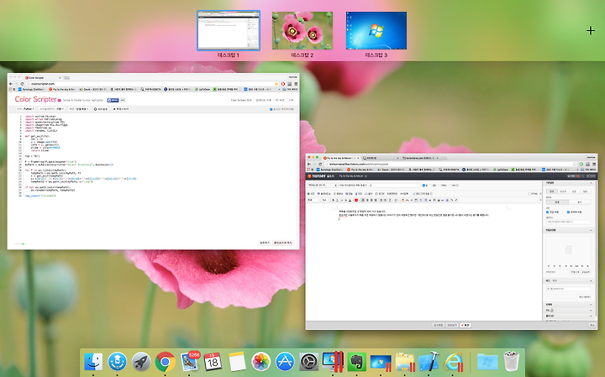Toggle the HTML checkbox in editor
The image size is (605, 377).
tap(529, 193)
